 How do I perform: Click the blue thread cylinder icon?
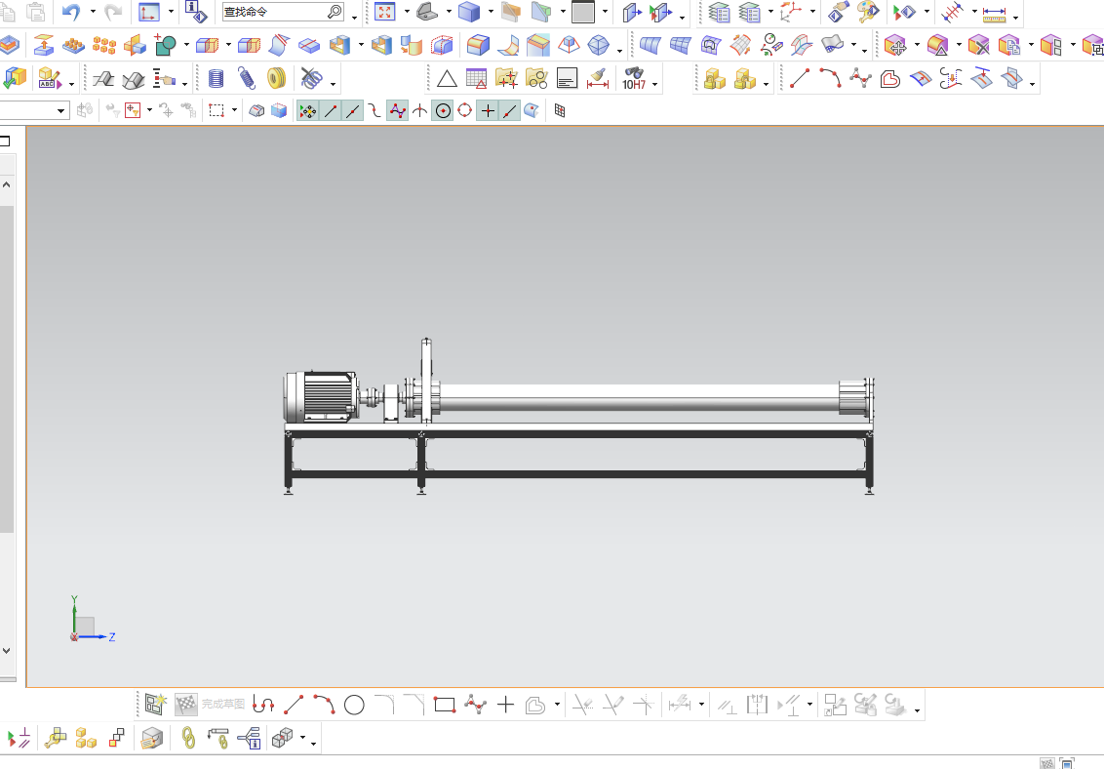217,78
